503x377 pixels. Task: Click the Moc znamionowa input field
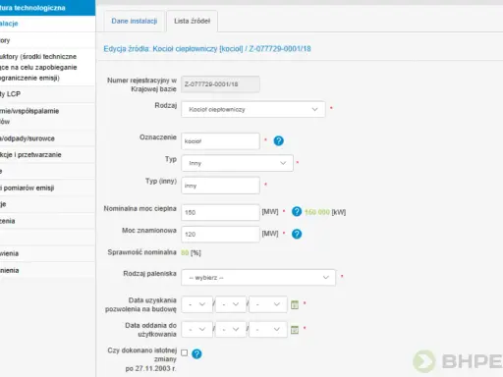point(220,235)
